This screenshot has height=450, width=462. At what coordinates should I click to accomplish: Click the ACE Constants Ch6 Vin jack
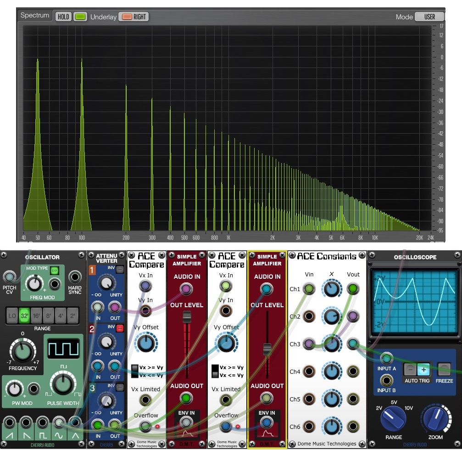309,427
